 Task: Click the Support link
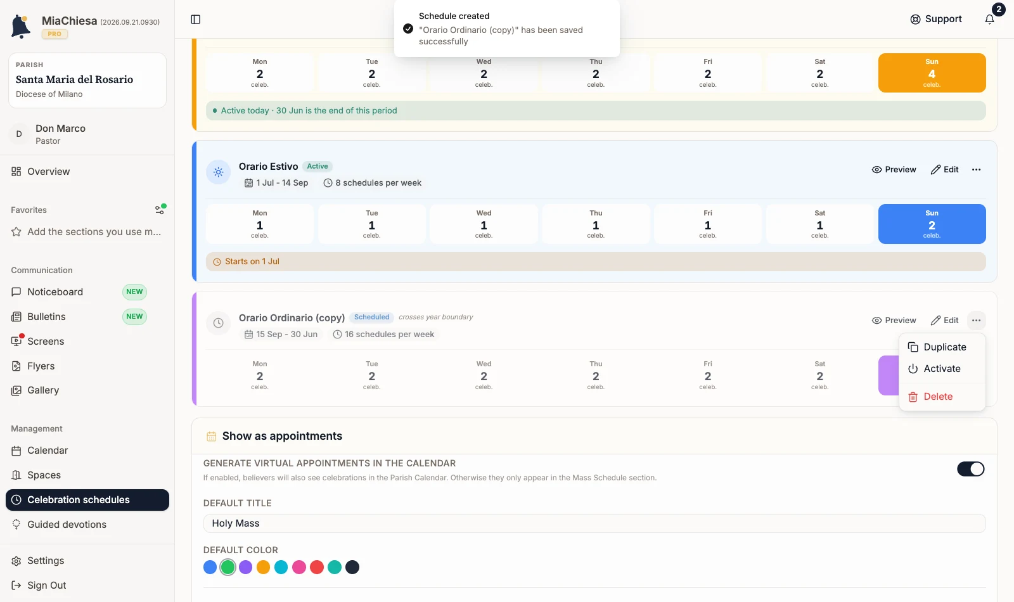935,19
